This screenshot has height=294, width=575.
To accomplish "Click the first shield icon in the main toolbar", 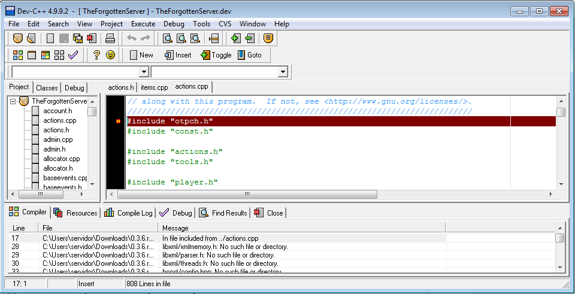I will point(17,38).
